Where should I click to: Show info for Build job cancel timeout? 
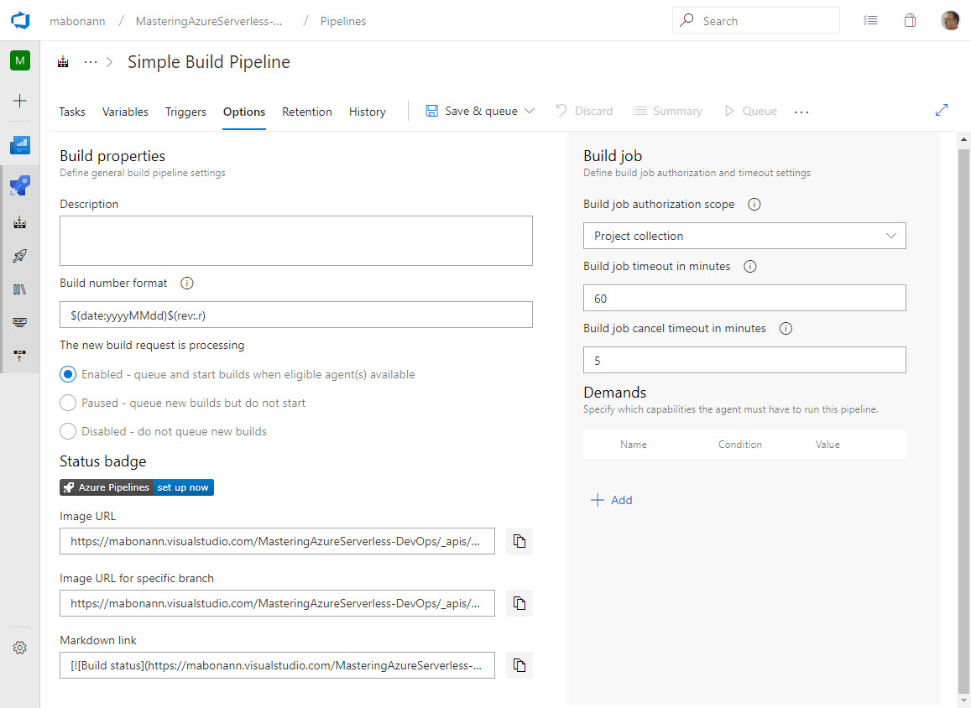coord(786,329)
